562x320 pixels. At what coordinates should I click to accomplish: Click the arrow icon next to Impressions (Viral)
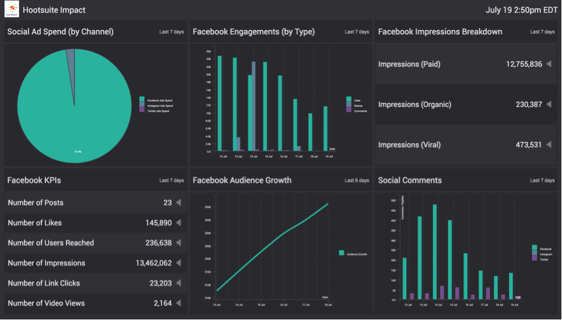pos(549,144)
